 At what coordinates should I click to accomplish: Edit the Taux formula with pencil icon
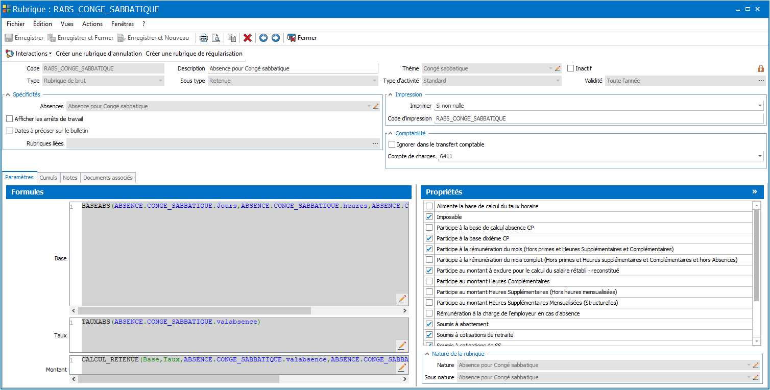[402, 346]
